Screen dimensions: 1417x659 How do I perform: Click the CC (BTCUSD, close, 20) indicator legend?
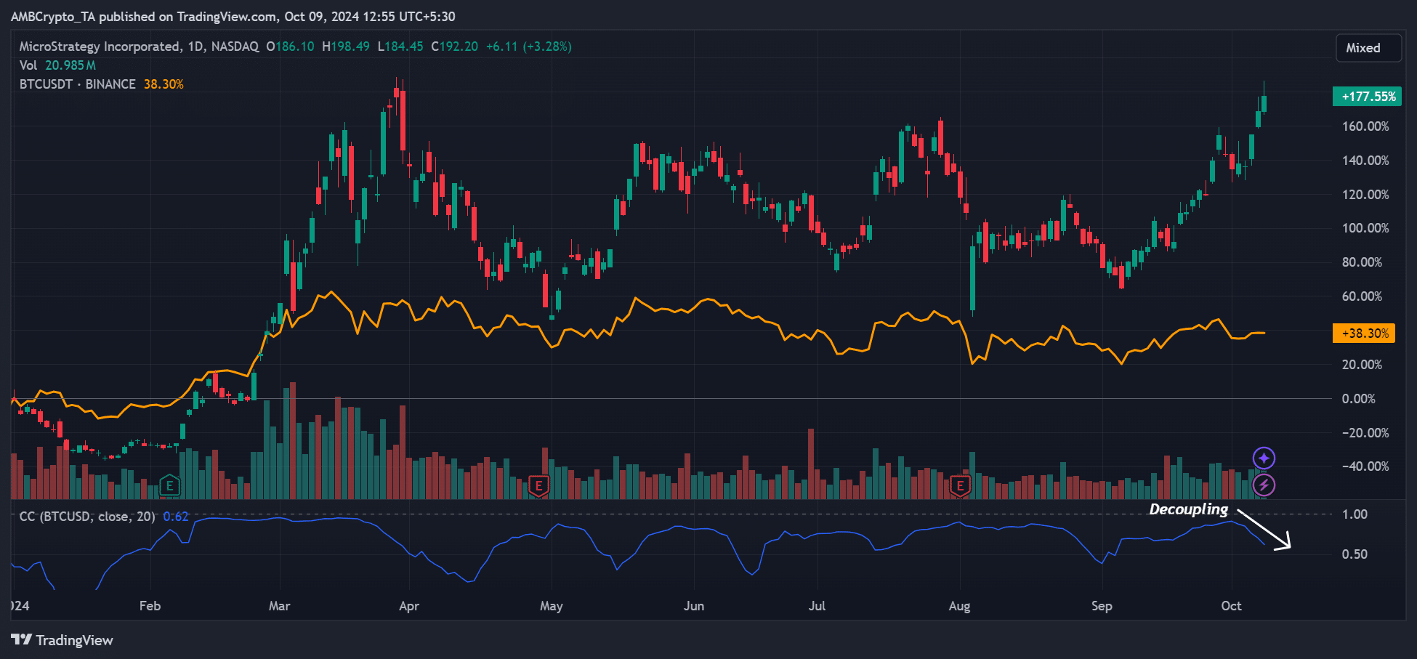tap(87, 517)
